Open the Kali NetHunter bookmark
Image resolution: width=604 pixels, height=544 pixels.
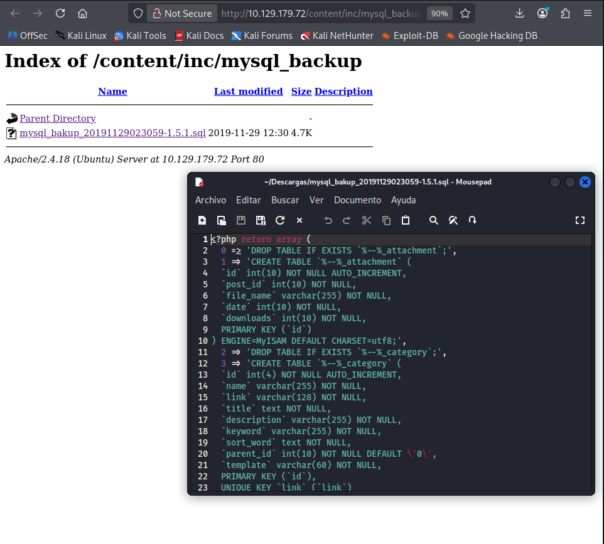tap(337, 36)
